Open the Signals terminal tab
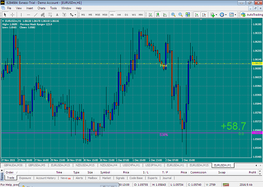This screenshot has height=187, width=263. pos(120,178)
